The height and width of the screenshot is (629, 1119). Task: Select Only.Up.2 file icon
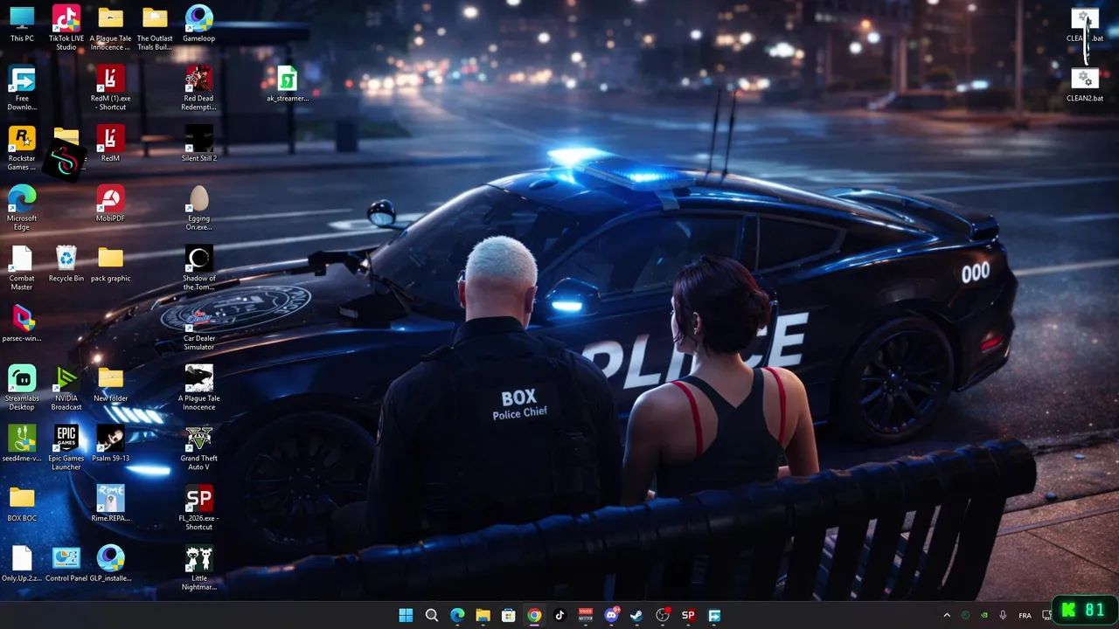pyautogui.click(x=22, y=563)
